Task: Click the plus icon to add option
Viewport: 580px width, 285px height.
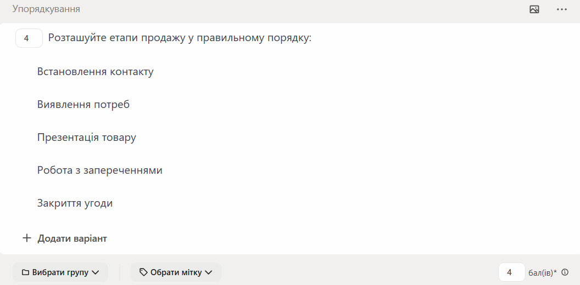Action: coord(26,238)
